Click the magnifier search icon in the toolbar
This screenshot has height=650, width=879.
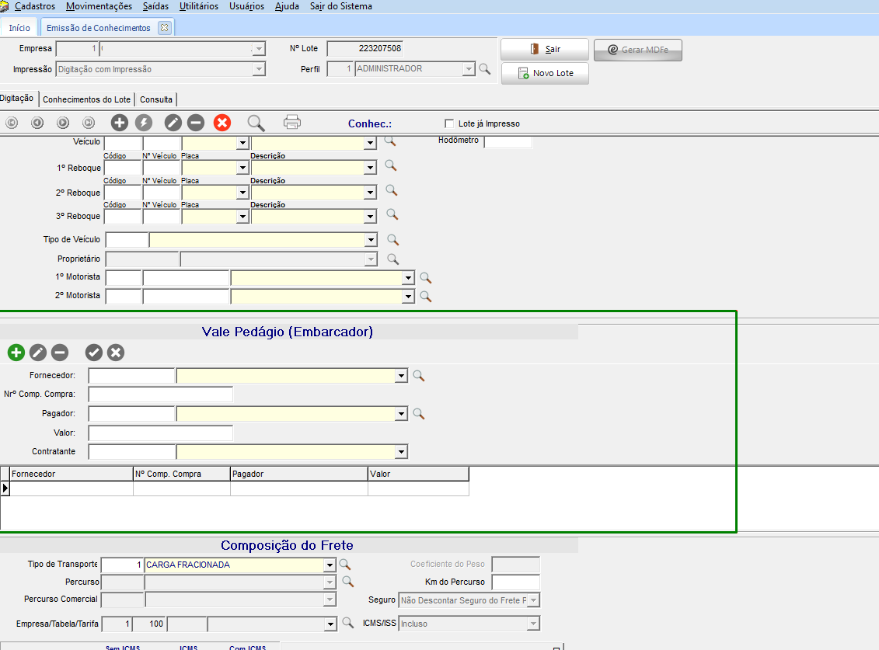coord(256,123)
